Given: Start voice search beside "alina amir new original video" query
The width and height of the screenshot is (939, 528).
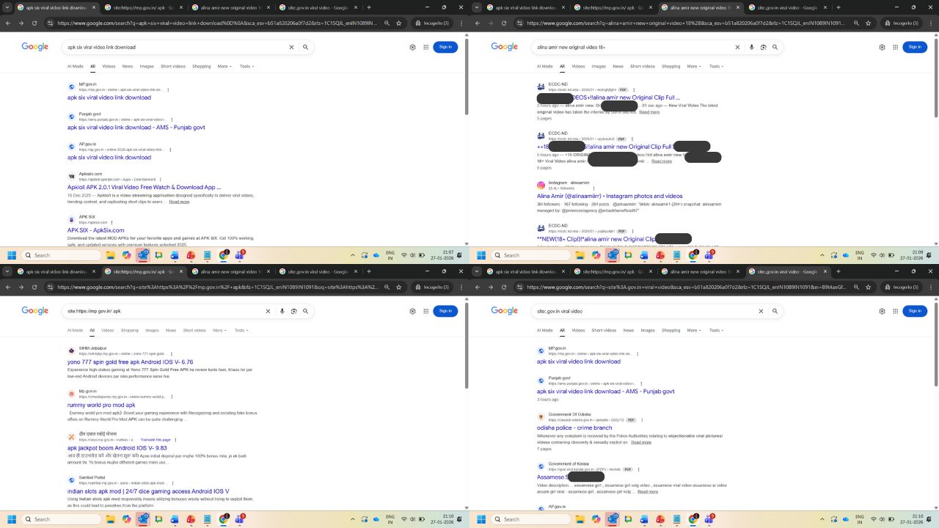Looking at the screenshot, I should pos(751,47).
